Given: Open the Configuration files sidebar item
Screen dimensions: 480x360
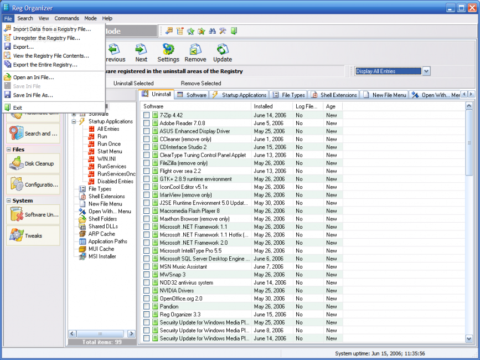Looking at the screenshot, I should 33,184.
